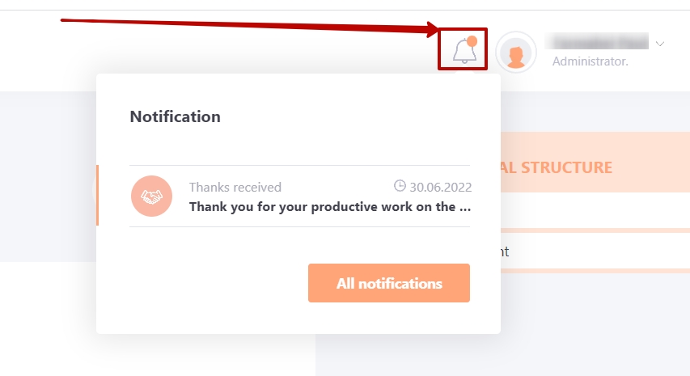The image size is (690, 376).
Task: Click gray background left of popup
Action: click(48, 176)
